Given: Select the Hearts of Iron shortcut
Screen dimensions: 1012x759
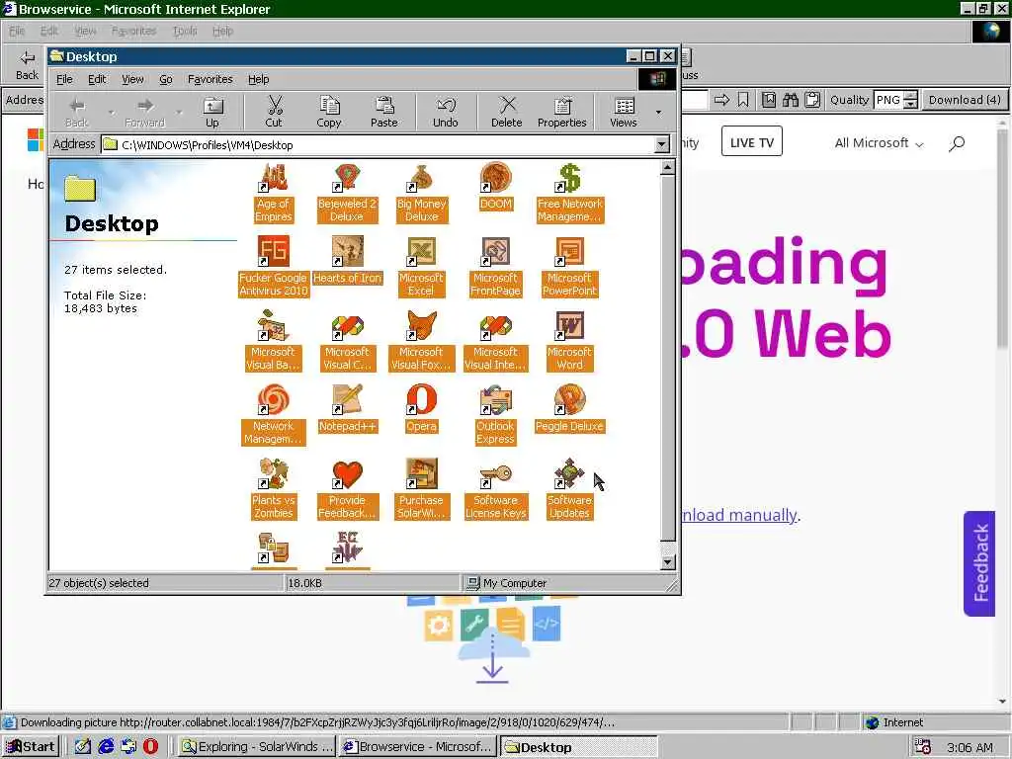Looking at the screenshot, I should pos(347,261).
